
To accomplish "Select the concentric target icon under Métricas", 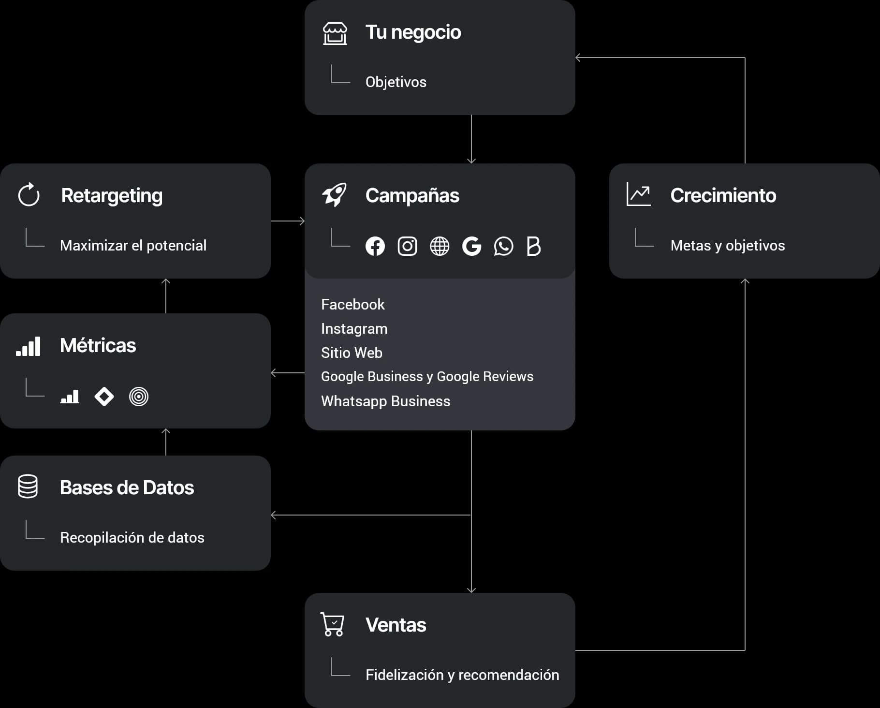I will pyautogui.click(x=139, y=397).
